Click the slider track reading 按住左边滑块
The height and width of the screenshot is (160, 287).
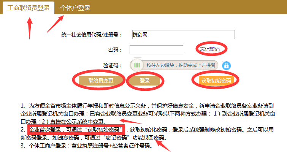pos(181,65)
